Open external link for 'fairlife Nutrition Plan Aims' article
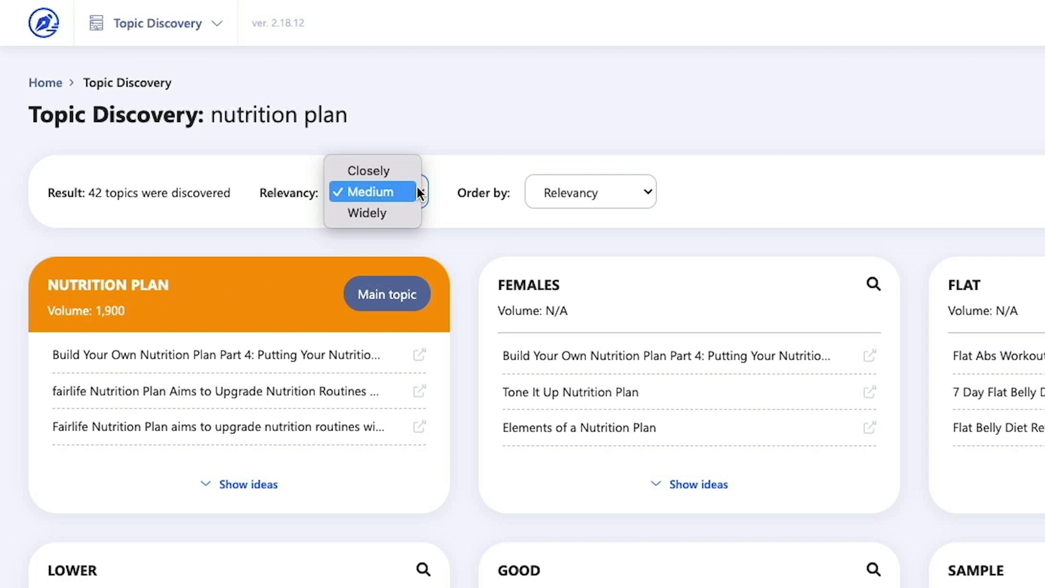This screenshot has height=588, width=1045. pos(419,391)
